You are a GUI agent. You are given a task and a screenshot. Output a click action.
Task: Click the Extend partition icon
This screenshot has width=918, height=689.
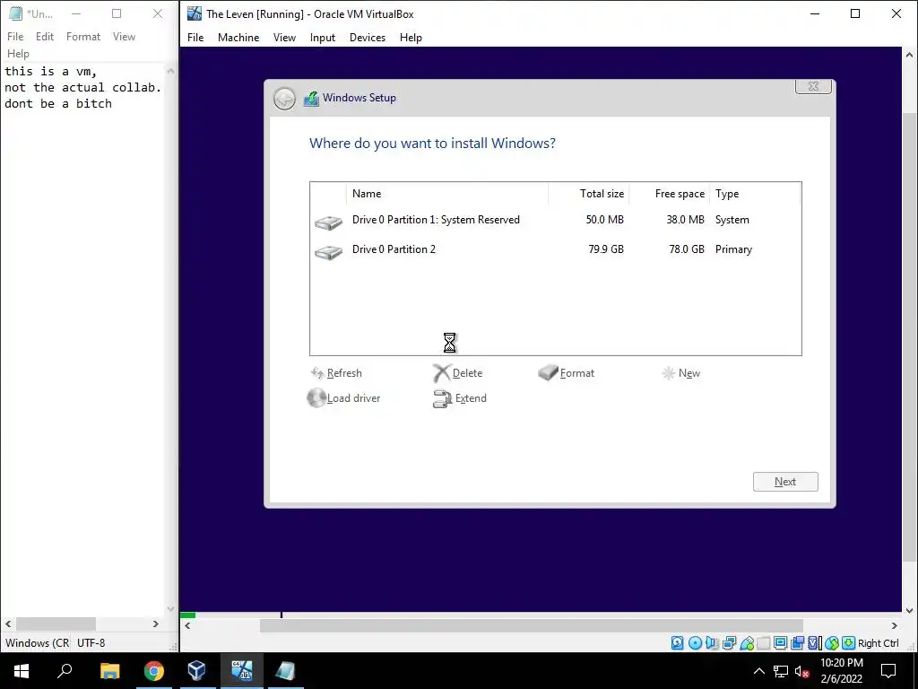[442, 398]
